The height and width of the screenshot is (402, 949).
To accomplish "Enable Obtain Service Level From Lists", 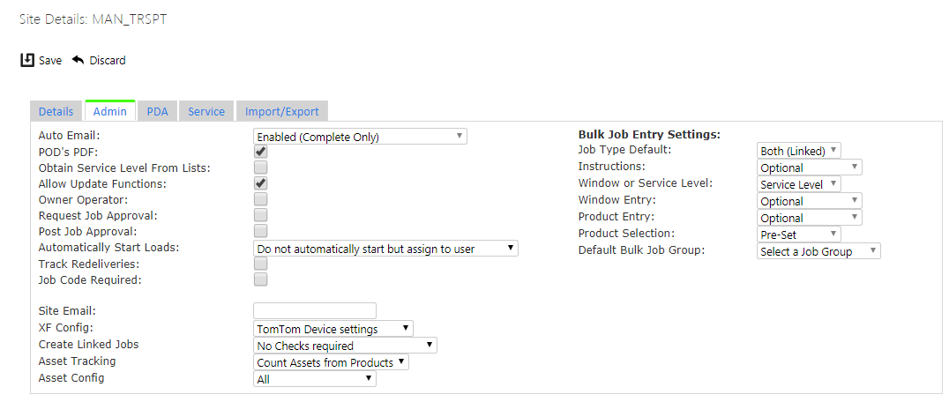I will point(261,167).
